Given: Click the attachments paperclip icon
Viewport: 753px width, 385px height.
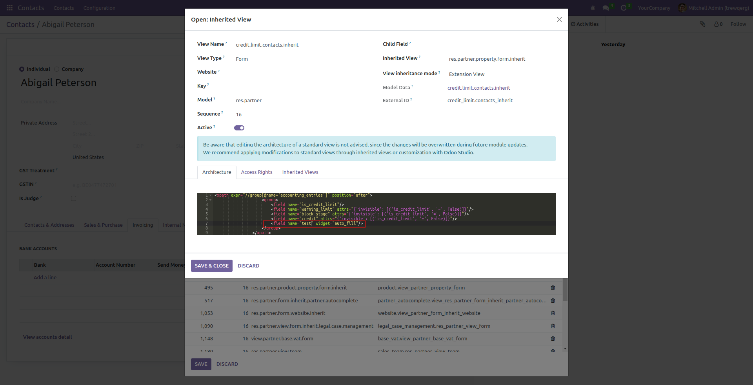Looking at the screenshot, I should point(702,24).
